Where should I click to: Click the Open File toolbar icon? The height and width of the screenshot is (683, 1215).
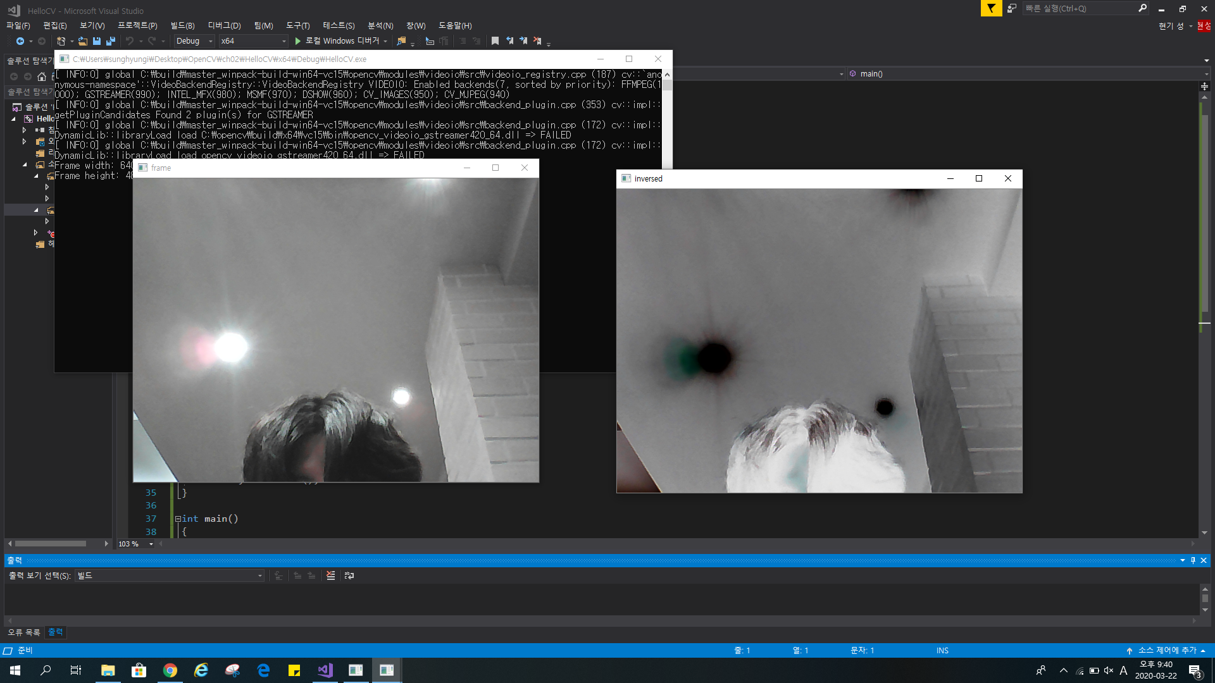[x=83, y=41]
